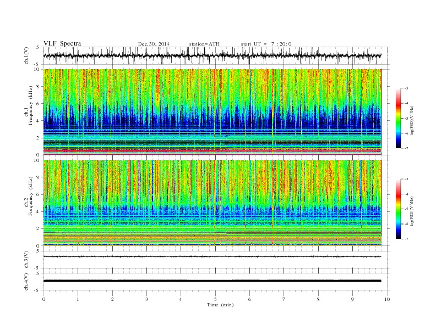Click the 'VLF Spectra' title text
The image size is (436, 336).
click(62, 43)
